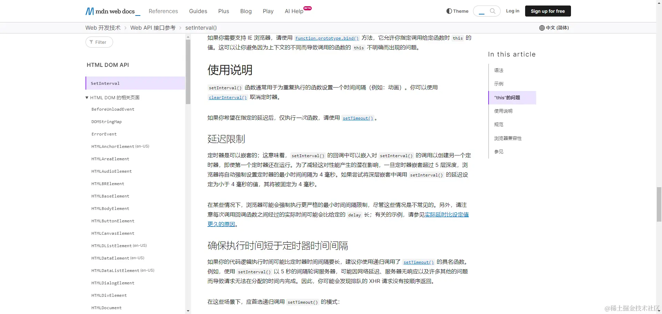Open HTMLDataListElement sidebar entry
Screen dimensions: 662x314
(x=115, y=271)
